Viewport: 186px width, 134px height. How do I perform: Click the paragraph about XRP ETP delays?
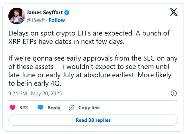click(89, 38)
